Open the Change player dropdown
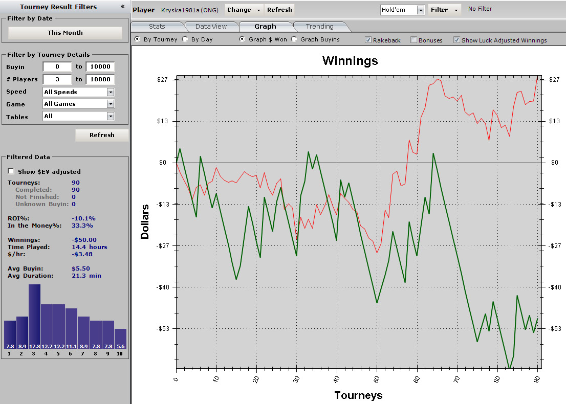566x404 pixels. click(244, 10)
